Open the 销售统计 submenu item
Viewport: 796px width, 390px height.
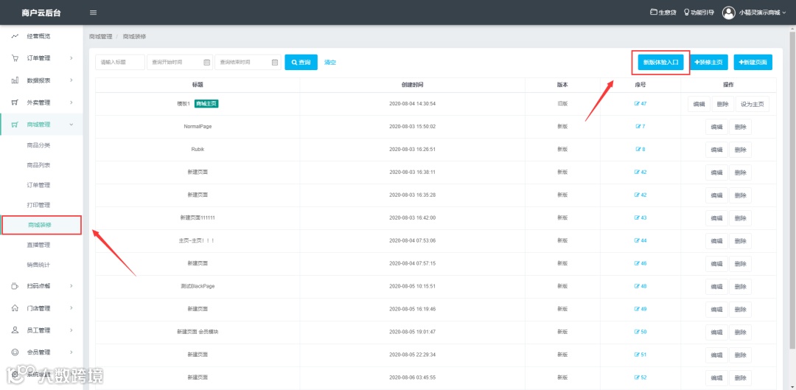pyautogui.click(x=38, y=265)
